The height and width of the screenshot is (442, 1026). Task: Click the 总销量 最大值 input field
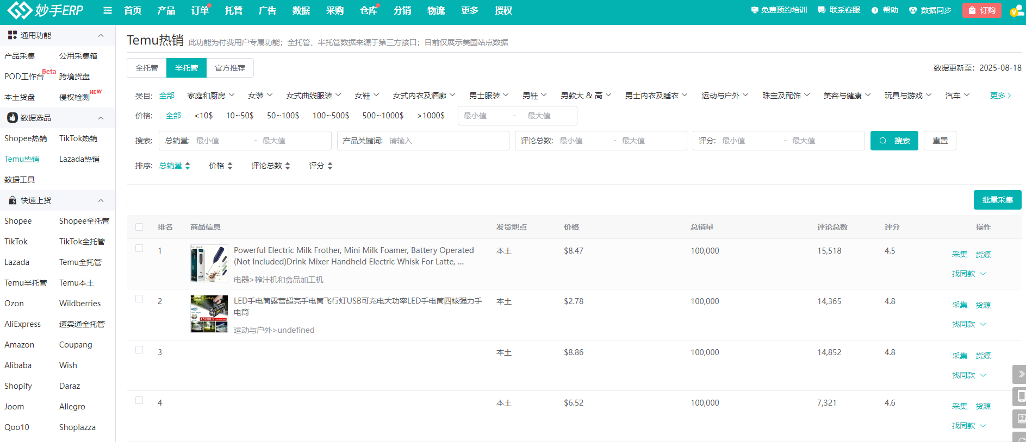click(x=294, y=141)
